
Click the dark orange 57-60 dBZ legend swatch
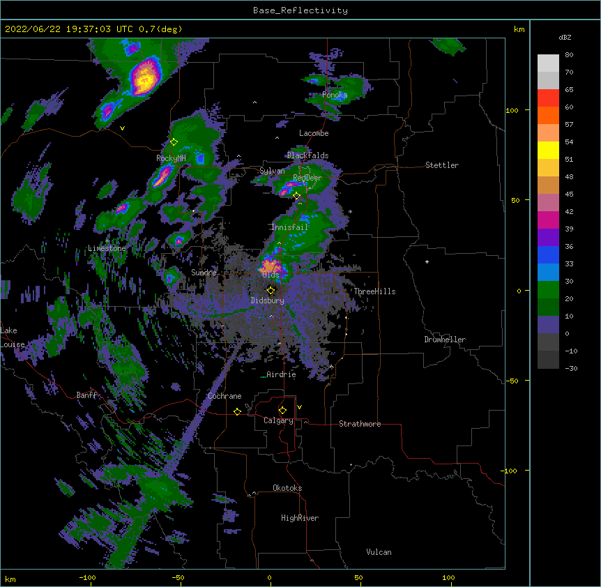click(548, 115)
